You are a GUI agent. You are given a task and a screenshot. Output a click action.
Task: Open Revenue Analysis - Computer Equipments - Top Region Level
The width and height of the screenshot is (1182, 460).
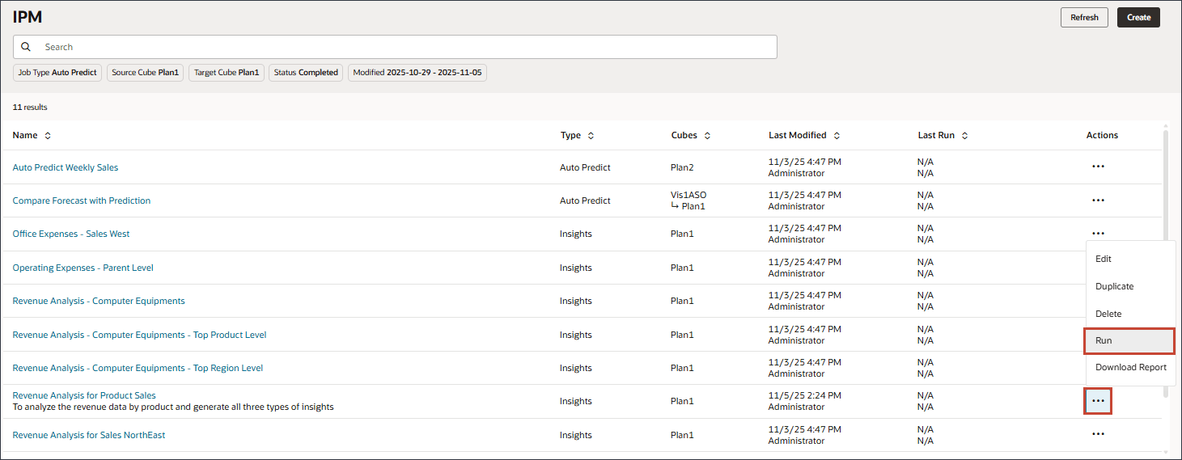[x=138, y=368]
